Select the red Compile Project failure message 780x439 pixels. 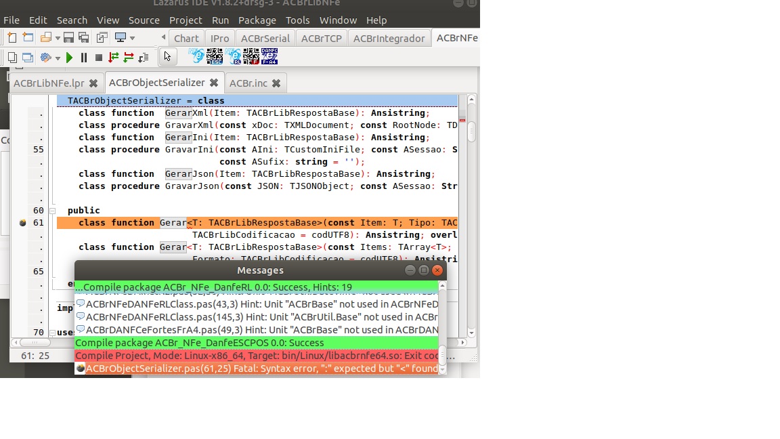257,356
